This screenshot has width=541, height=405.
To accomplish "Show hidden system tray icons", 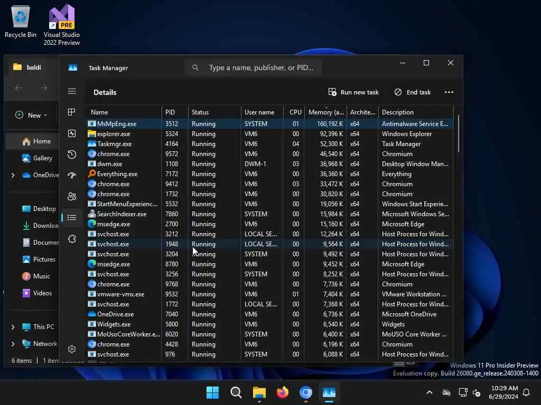I will click(430, 392).
